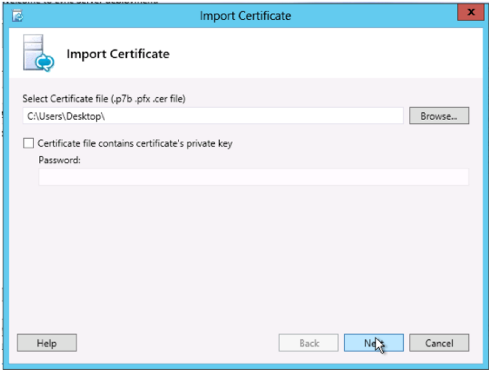Image resolution: width=489 pixels, height=371 pixels.
Task: Open Help for Import Certificate
Action: (47, 343)
